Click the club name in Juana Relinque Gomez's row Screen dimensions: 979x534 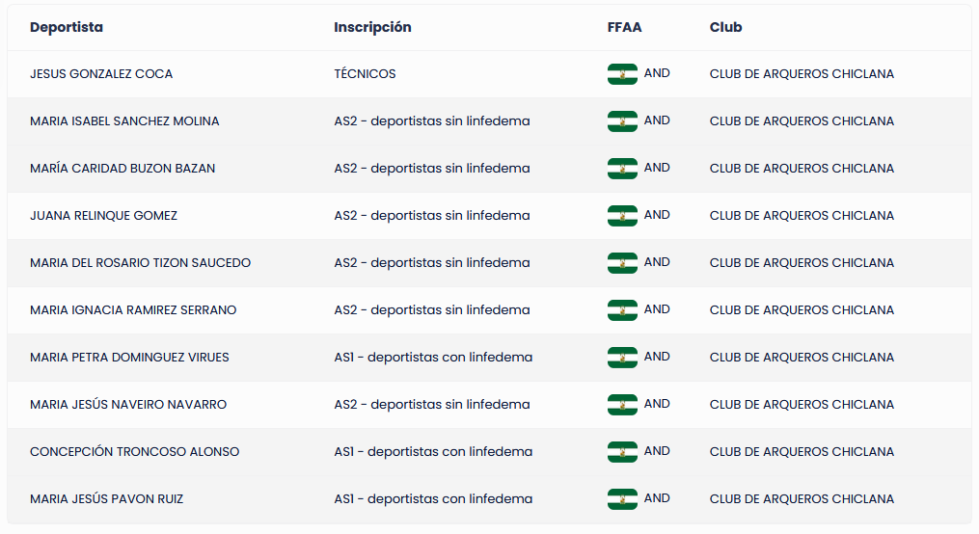pyautogui.click(x=802, y=216)
